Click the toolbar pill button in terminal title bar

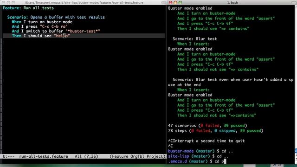tap(294, 2)
